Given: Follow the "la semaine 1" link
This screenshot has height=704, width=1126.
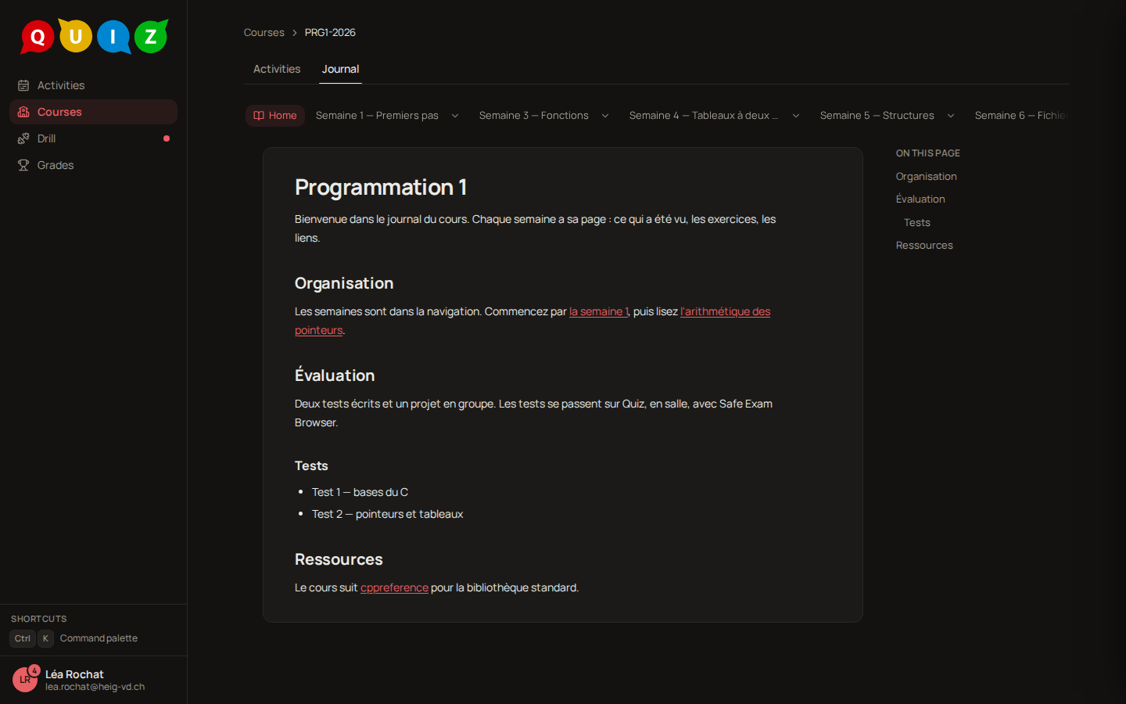Looking at the screenshot, I should (x=599, y=311).
